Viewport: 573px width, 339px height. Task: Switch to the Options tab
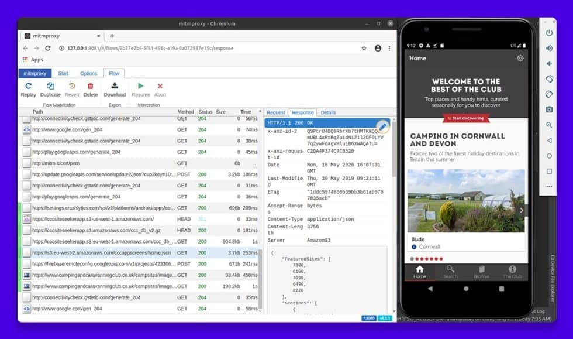pyautogui.click(x=88, y=73)
